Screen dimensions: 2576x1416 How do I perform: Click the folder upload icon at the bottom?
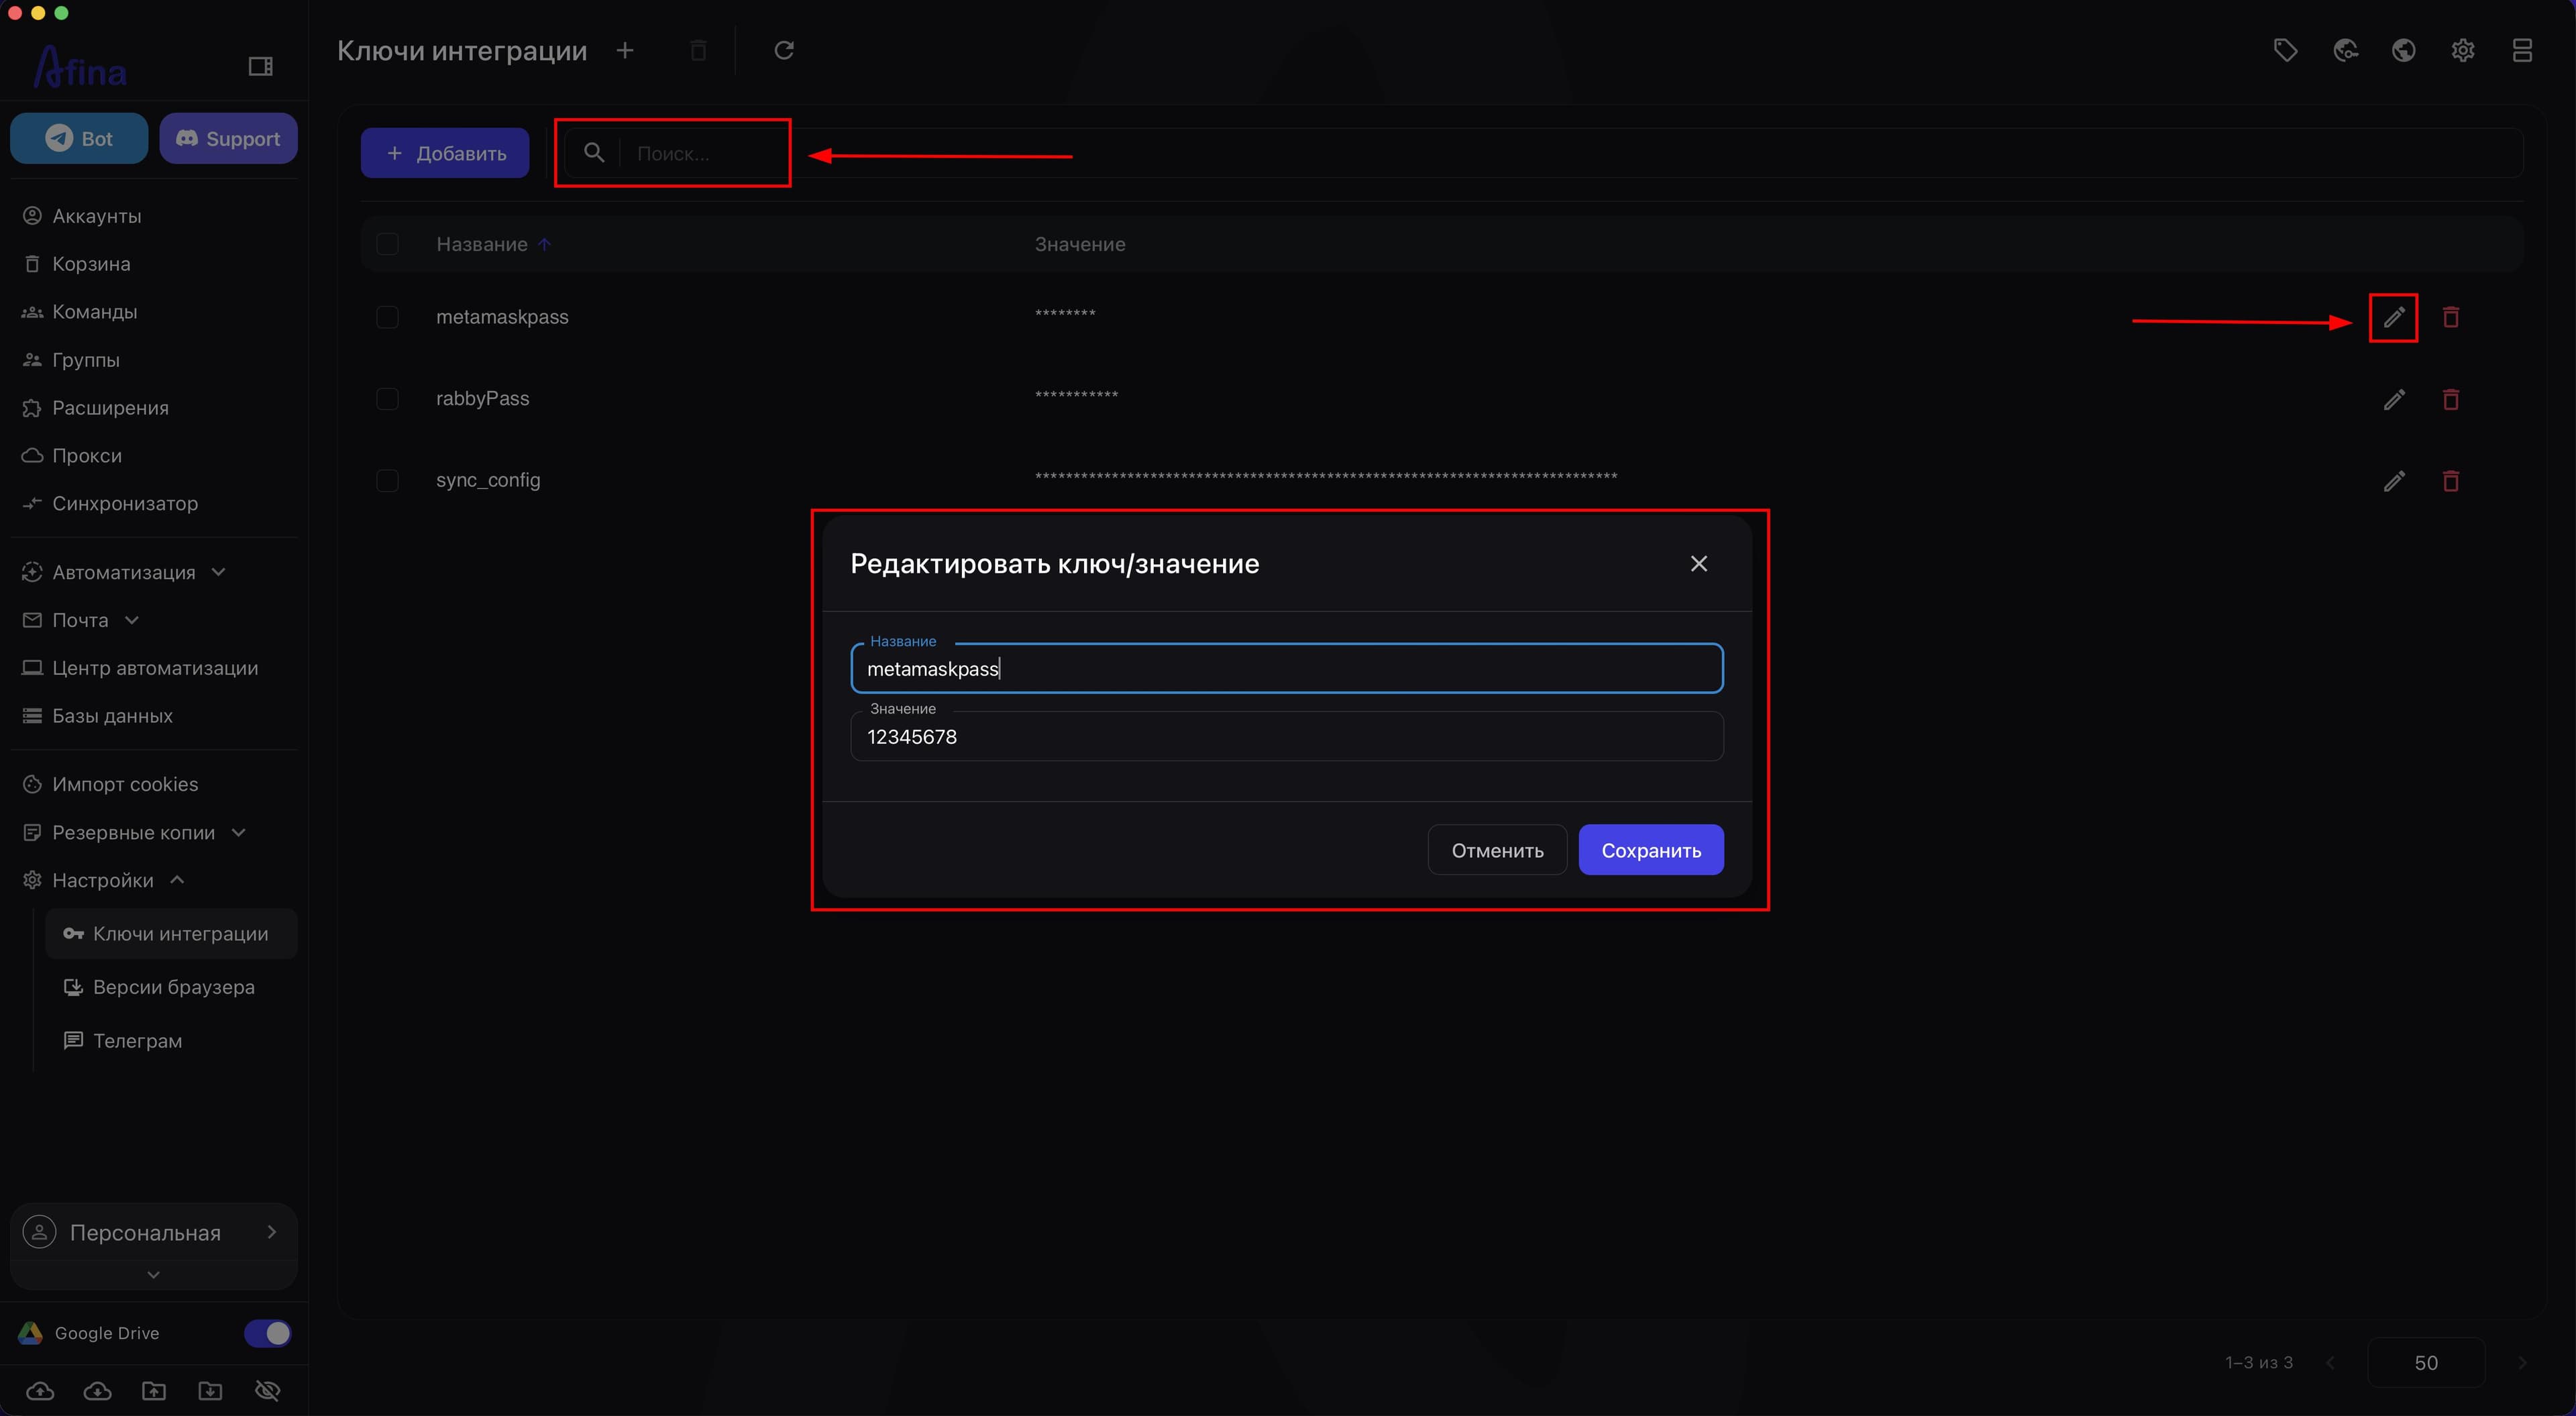(x=154, y=1391)
